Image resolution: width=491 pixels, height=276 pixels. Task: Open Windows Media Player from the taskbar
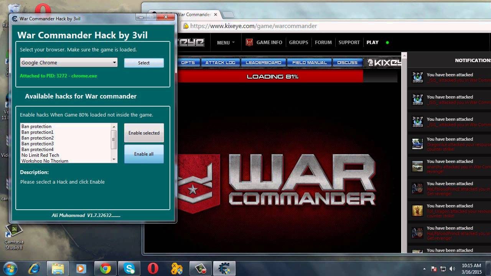click(81, 268)
